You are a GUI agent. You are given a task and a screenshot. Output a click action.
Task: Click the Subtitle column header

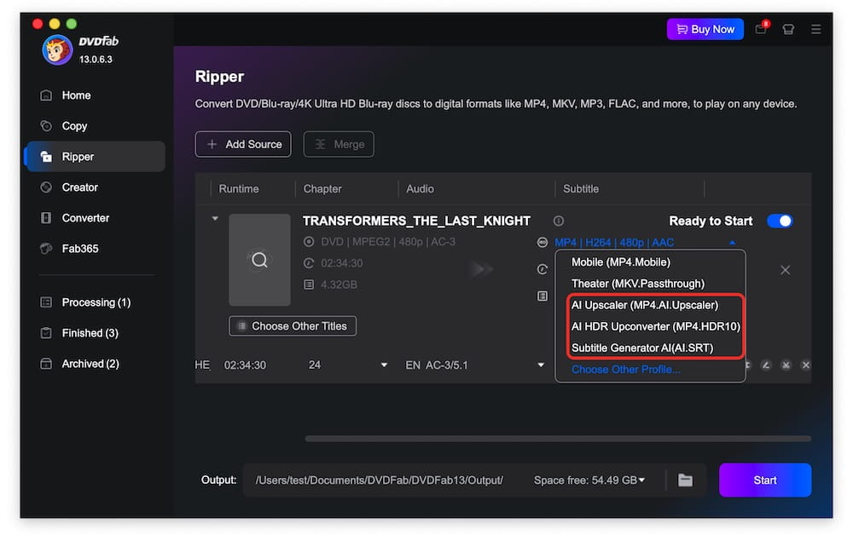coord(580,189)
